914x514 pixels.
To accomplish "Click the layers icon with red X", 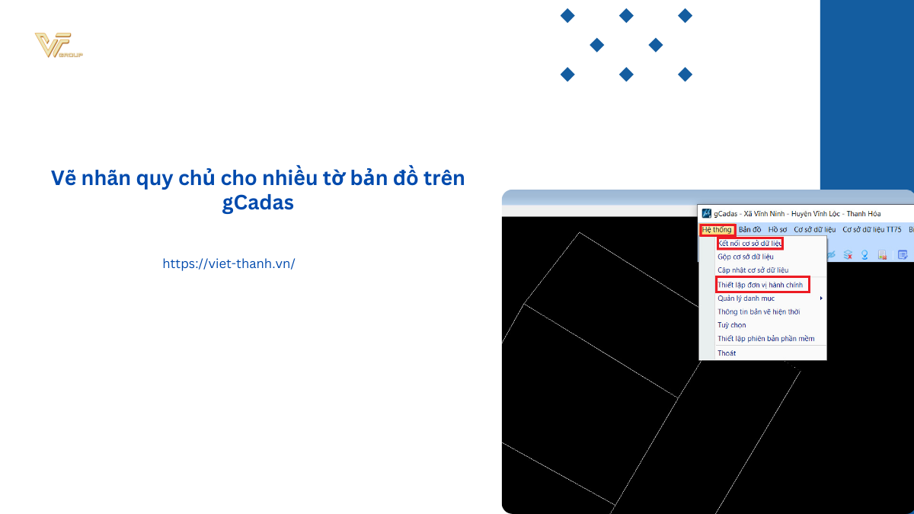I will [848, 254].
